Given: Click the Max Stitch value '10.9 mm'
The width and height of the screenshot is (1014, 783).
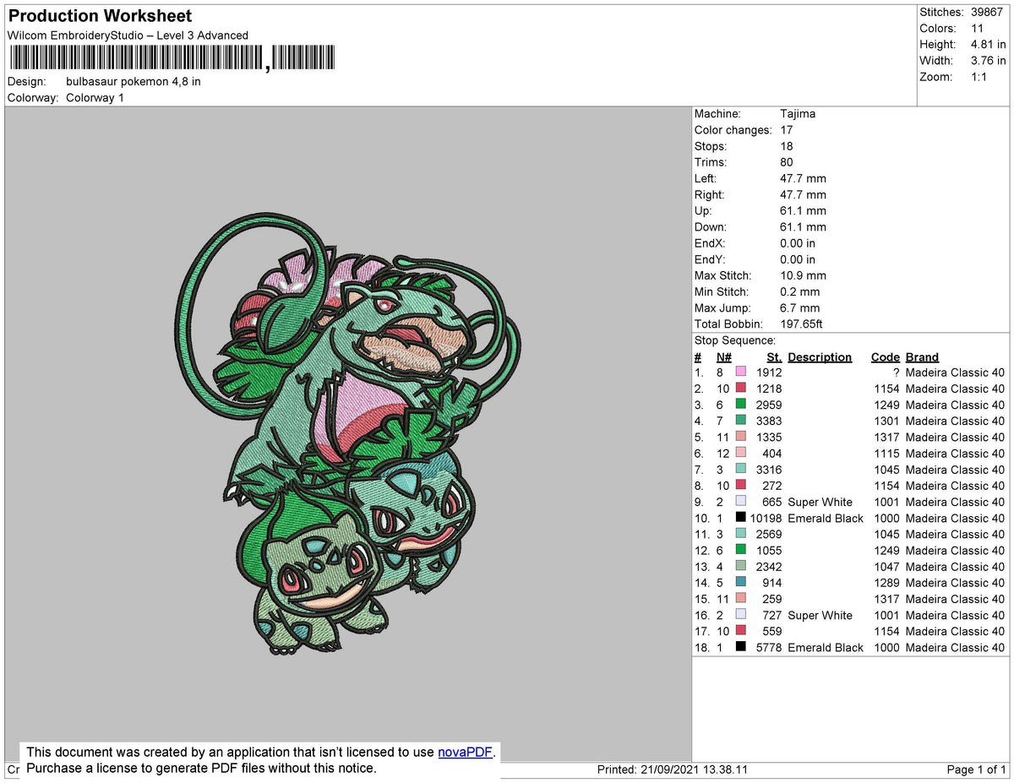Looking at the screenshot, I should pos(803,275).
